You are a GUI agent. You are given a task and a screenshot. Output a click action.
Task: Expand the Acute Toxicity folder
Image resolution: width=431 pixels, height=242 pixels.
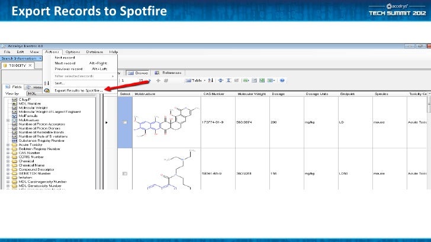click(x=8, y=145)
